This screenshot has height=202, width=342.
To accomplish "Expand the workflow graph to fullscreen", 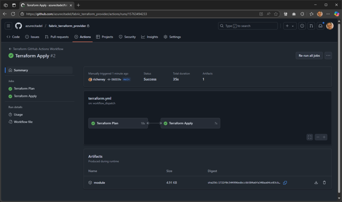I will (310, 137).
